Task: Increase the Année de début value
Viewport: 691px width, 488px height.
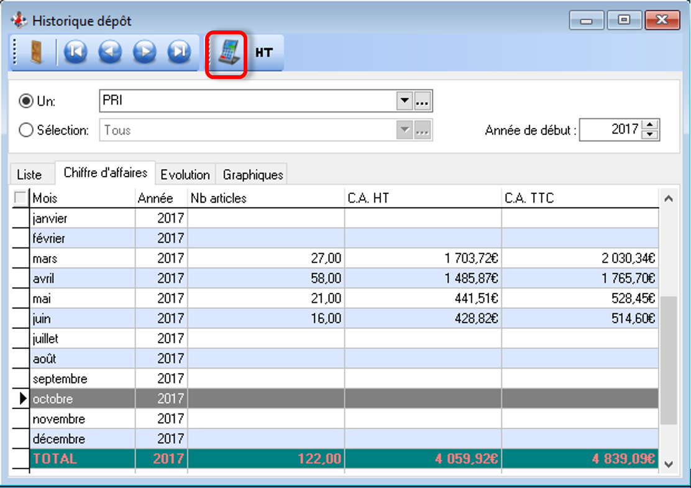Action: pos(650,126)
